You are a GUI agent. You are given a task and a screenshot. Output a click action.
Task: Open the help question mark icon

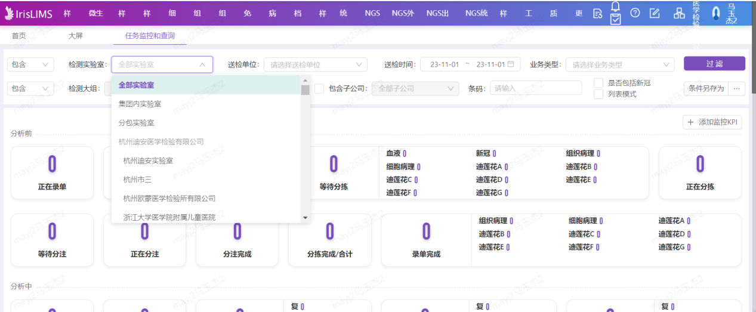click(x=635, y=13)
